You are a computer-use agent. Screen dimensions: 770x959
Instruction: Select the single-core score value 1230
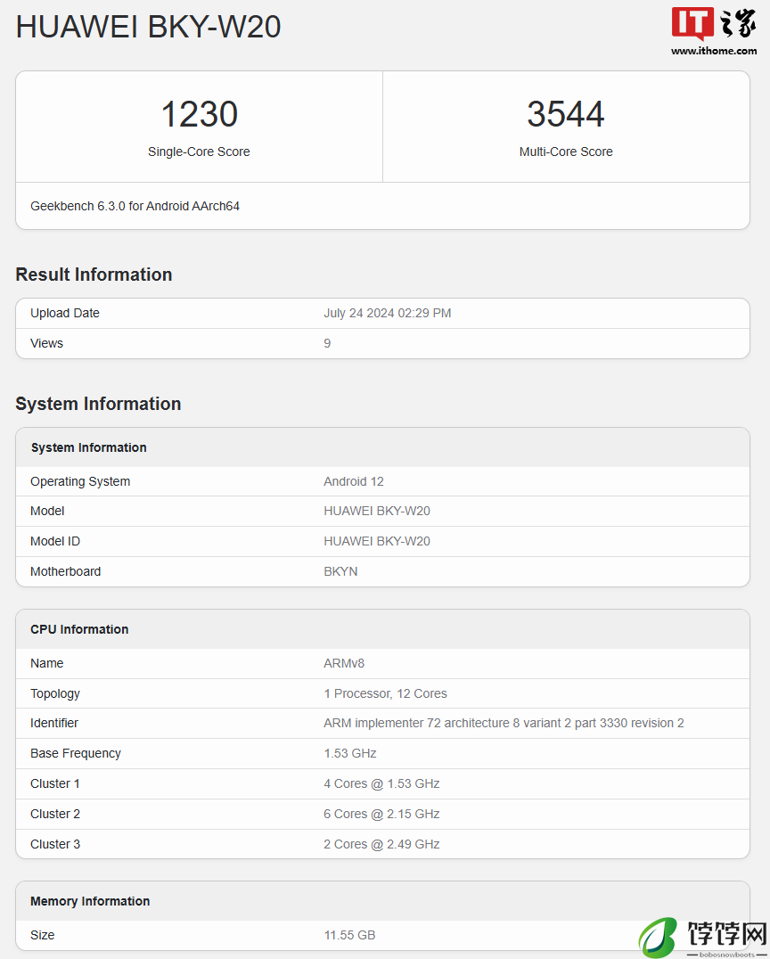(x=200, y=114)
